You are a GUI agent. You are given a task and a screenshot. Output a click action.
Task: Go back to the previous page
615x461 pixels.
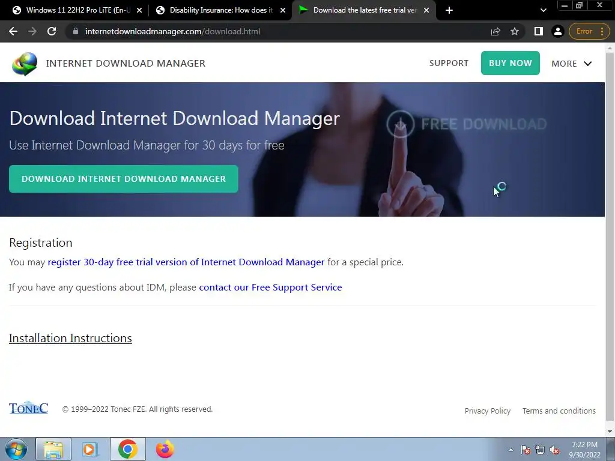tap(13, 31)
